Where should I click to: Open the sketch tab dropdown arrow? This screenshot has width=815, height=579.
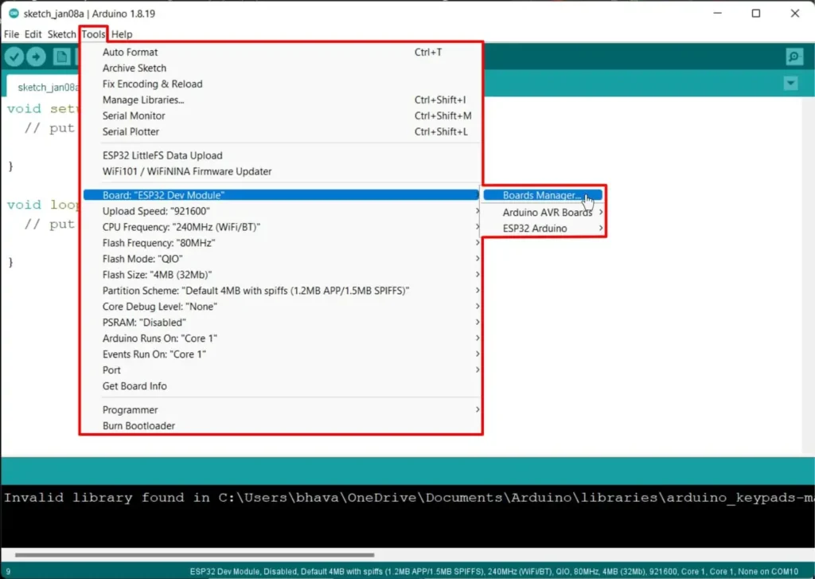[790, 84]
